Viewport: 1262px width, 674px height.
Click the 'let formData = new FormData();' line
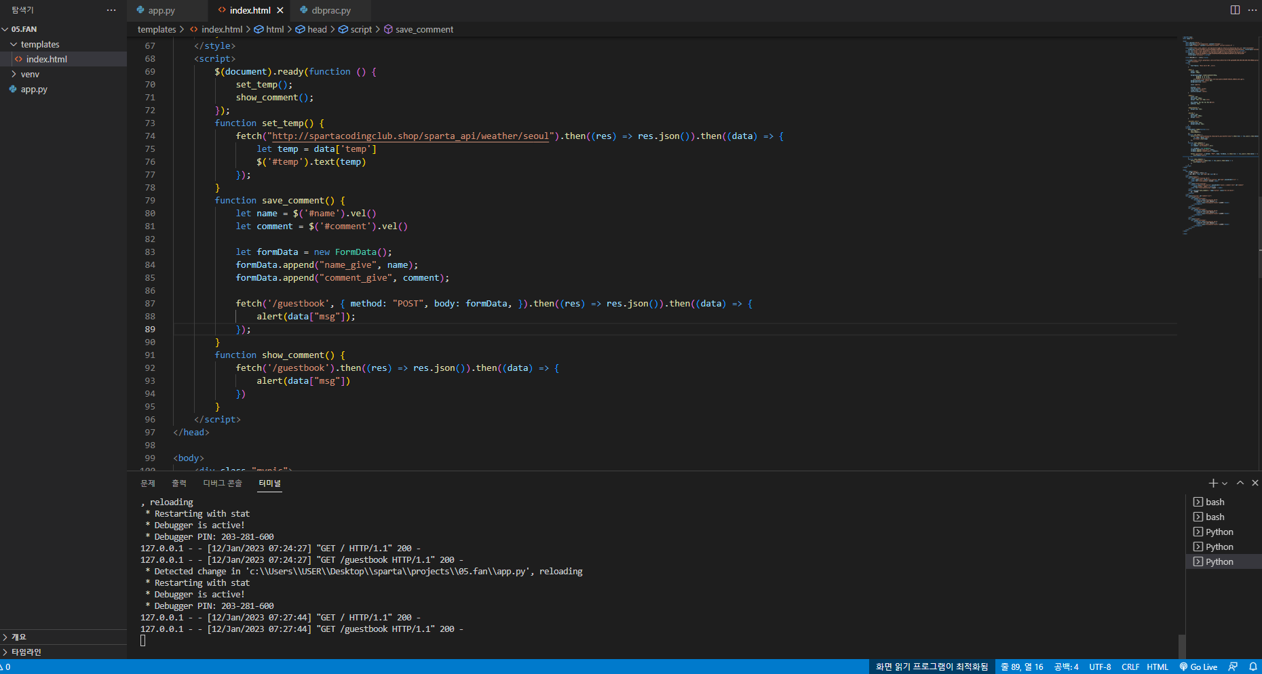[313, 252]
